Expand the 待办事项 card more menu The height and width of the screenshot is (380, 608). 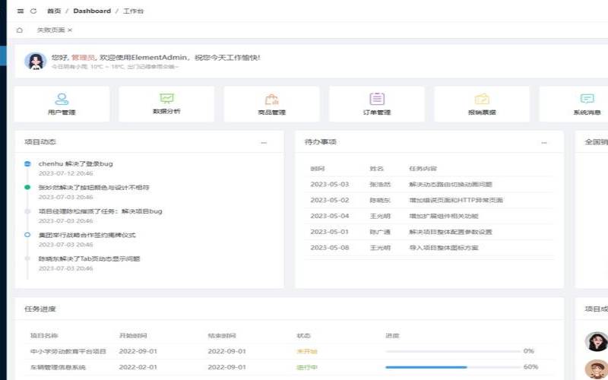click(x=544, y=142)
